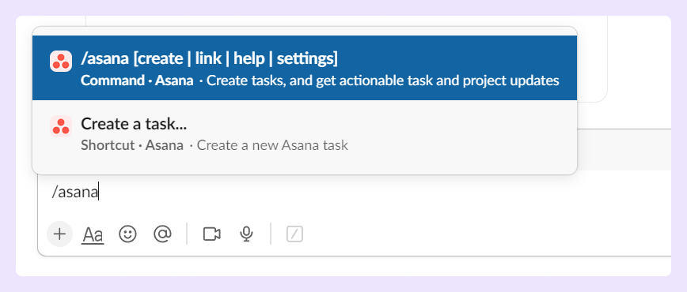
Task: Start recording a video clip with camera icon
Action: coord(211,234)
